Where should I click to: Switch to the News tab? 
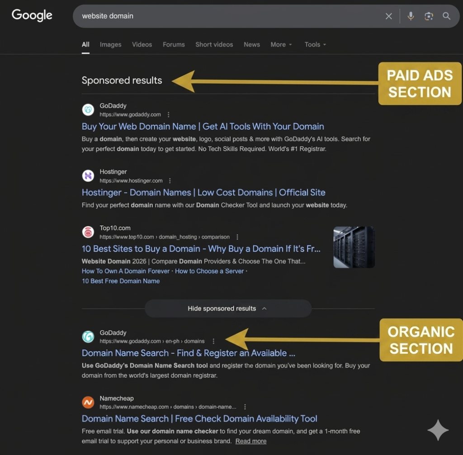point(252,45)
